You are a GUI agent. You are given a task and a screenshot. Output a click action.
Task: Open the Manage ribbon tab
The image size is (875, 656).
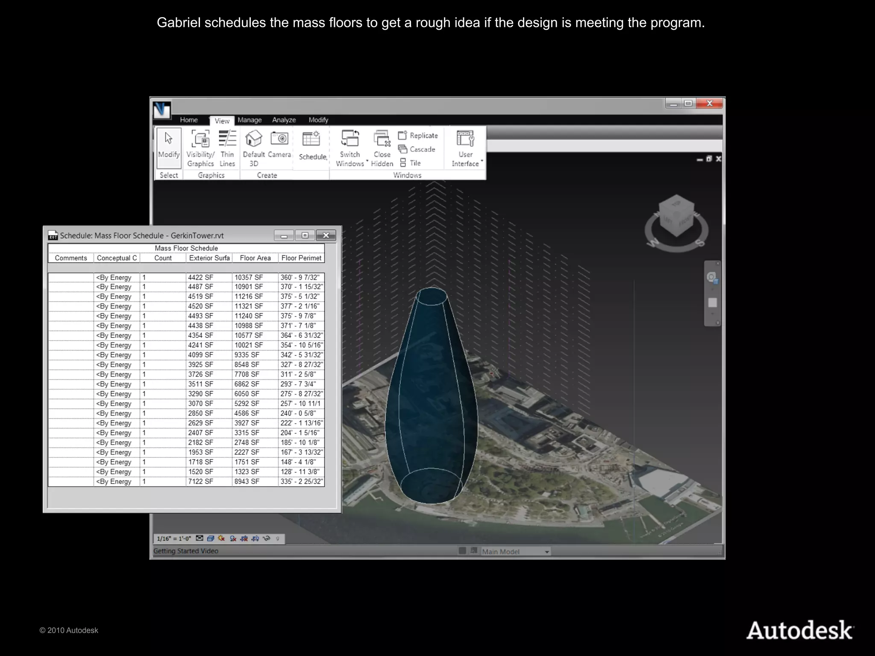click(x=250, y=120)
